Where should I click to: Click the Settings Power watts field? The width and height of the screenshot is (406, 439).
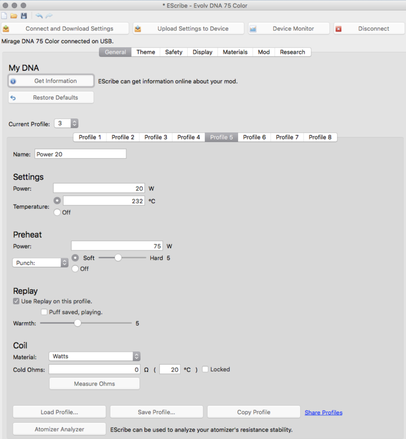pyautogui.click(x=99, y=188)
